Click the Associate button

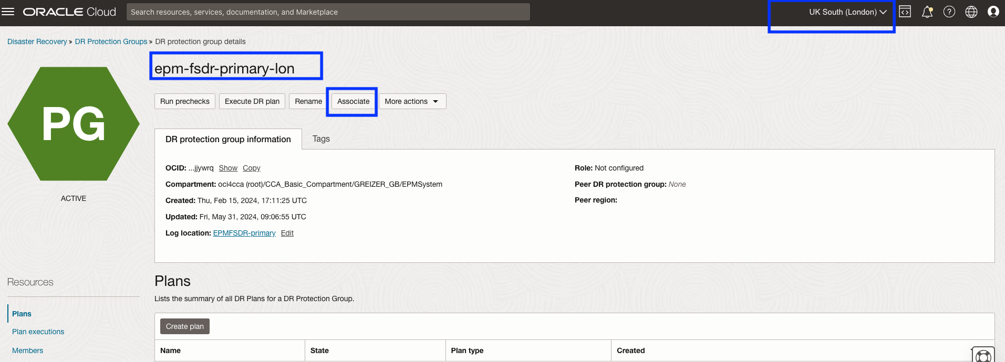point(353,101)
